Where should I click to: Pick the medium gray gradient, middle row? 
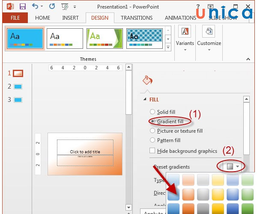[203, 194]
